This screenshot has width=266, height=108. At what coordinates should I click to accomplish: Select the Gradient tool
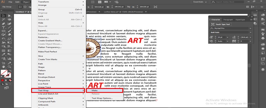click(9, 51)
